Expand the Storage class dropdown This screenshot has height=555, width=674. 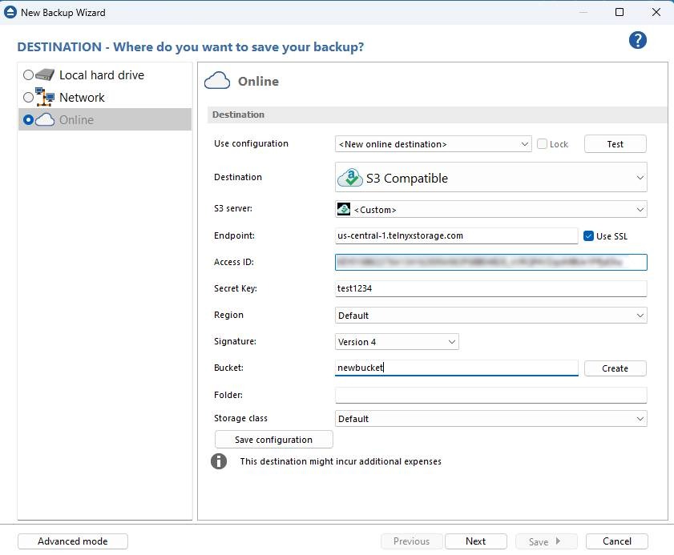[x=491, y=419]
